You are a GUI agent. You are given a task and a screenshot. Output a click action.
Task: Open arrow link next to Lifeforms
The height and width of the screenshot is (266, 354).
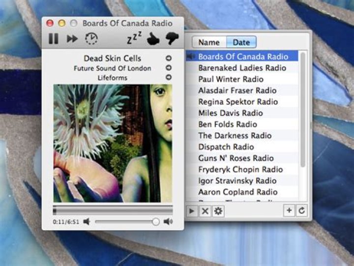169,78
